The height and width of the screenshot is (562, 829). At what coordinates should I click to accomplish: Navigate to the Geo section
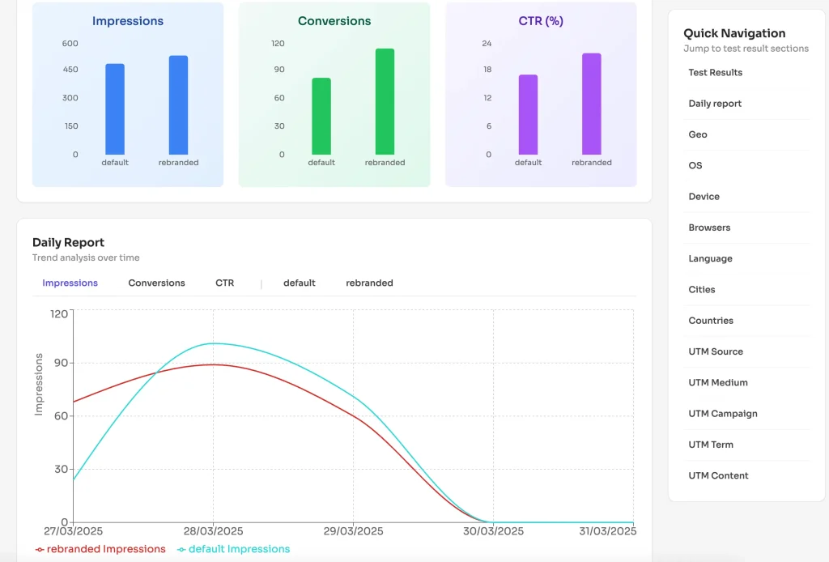click(698, 135)
